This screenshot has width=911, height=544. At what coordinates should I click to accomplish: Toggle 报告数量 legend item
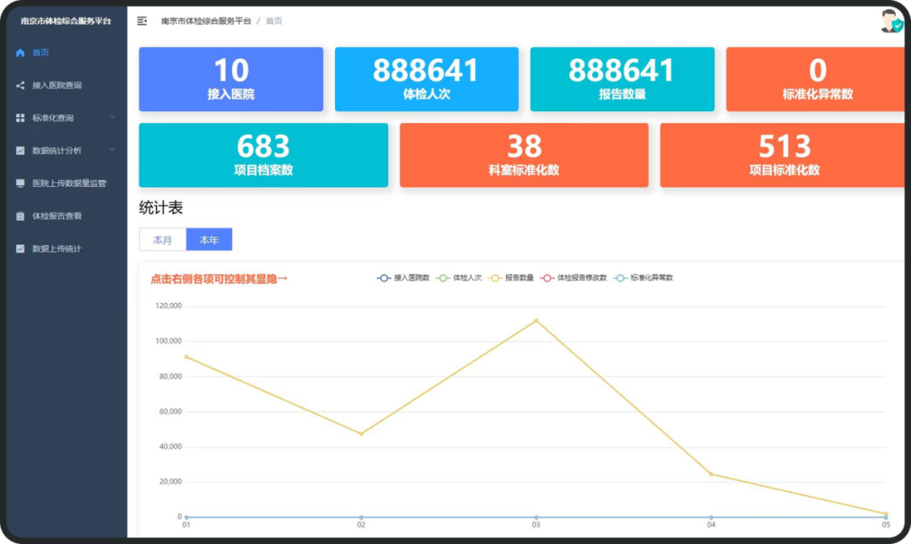[511, 278]
